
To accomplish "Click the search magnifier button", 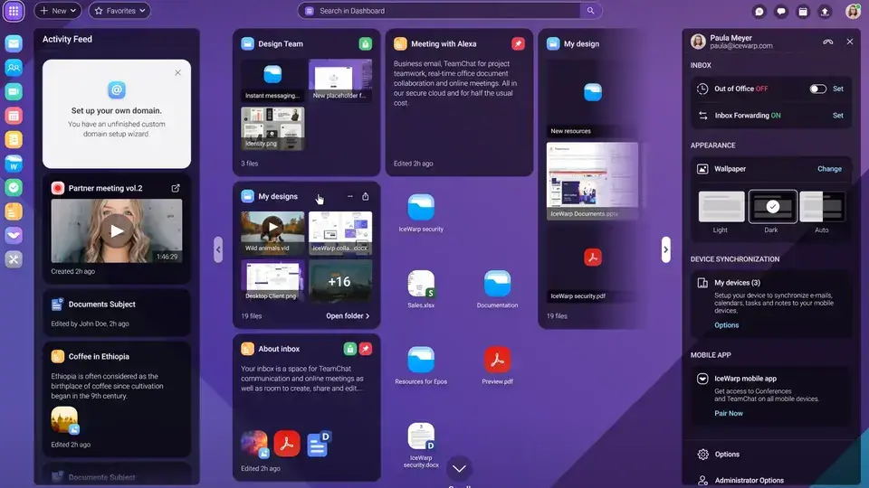I will click(591, 11).
